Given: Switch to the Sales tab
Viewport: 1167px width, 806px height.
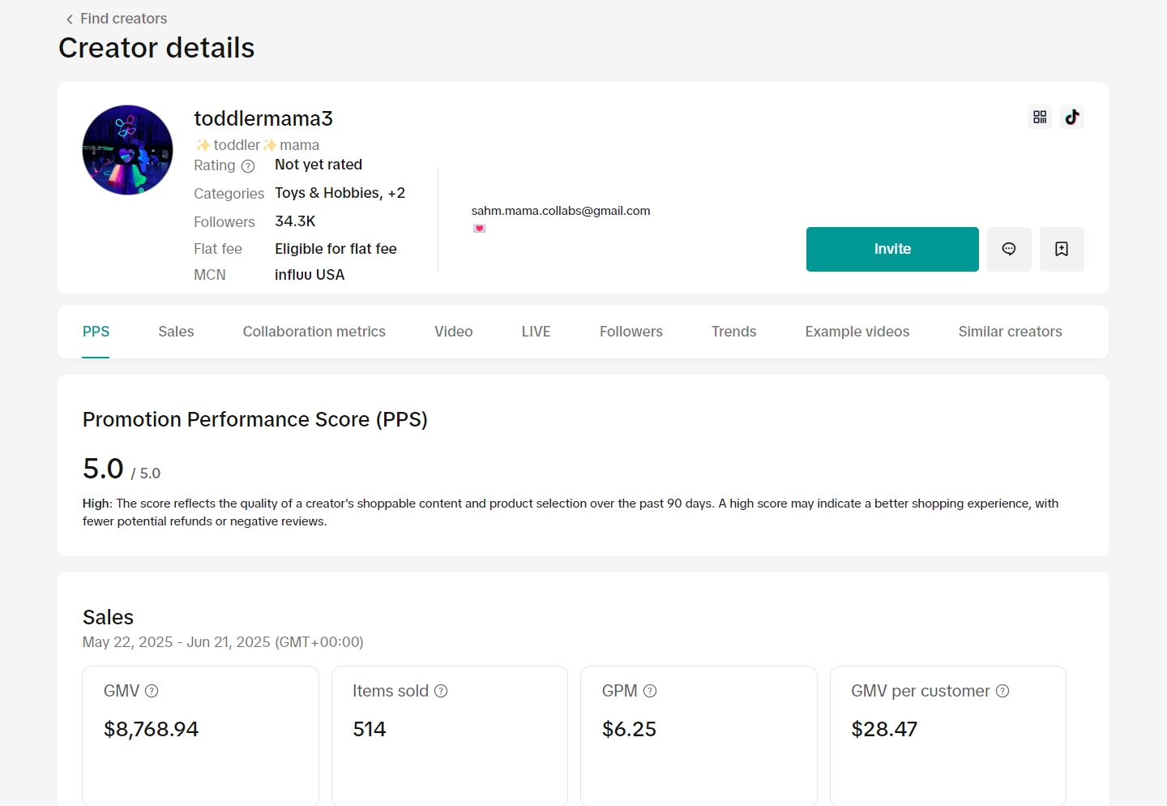Looking at the screenshot, I should [176, 332].
